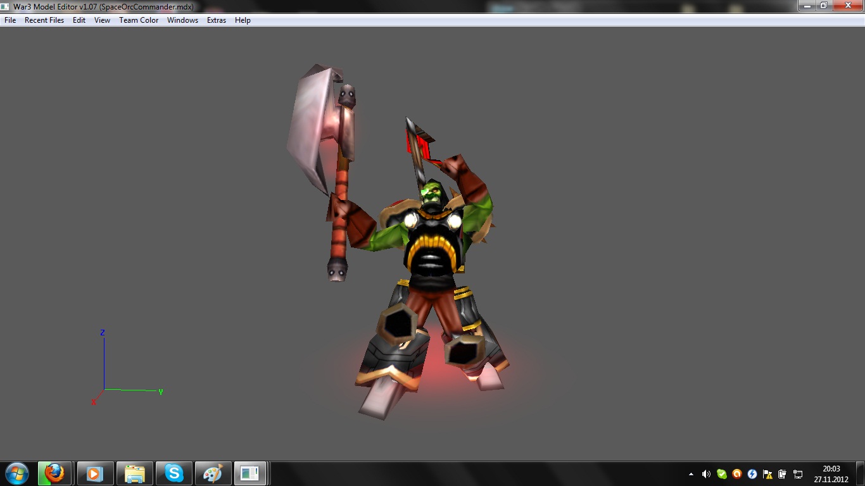Click the blue lightning bolt tray icon
The height and width of the screenshot is (486, 865).
[x=752, y=473]
